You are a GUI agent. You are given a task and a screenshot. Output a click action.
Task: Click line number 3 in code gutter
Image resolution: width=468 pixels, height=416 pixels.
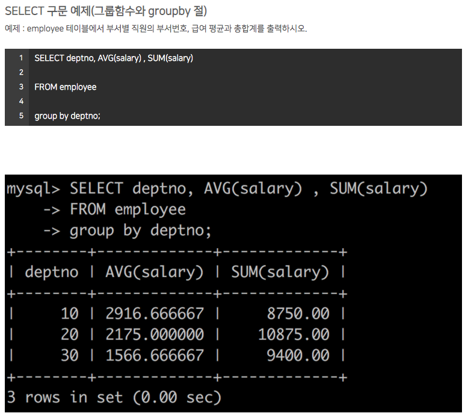pos(21,87)
